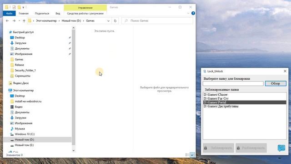Click Новый том (D:) in the address breadcrumb
The width and height of the screenshot is (291, 164).
tap(71, 21)
